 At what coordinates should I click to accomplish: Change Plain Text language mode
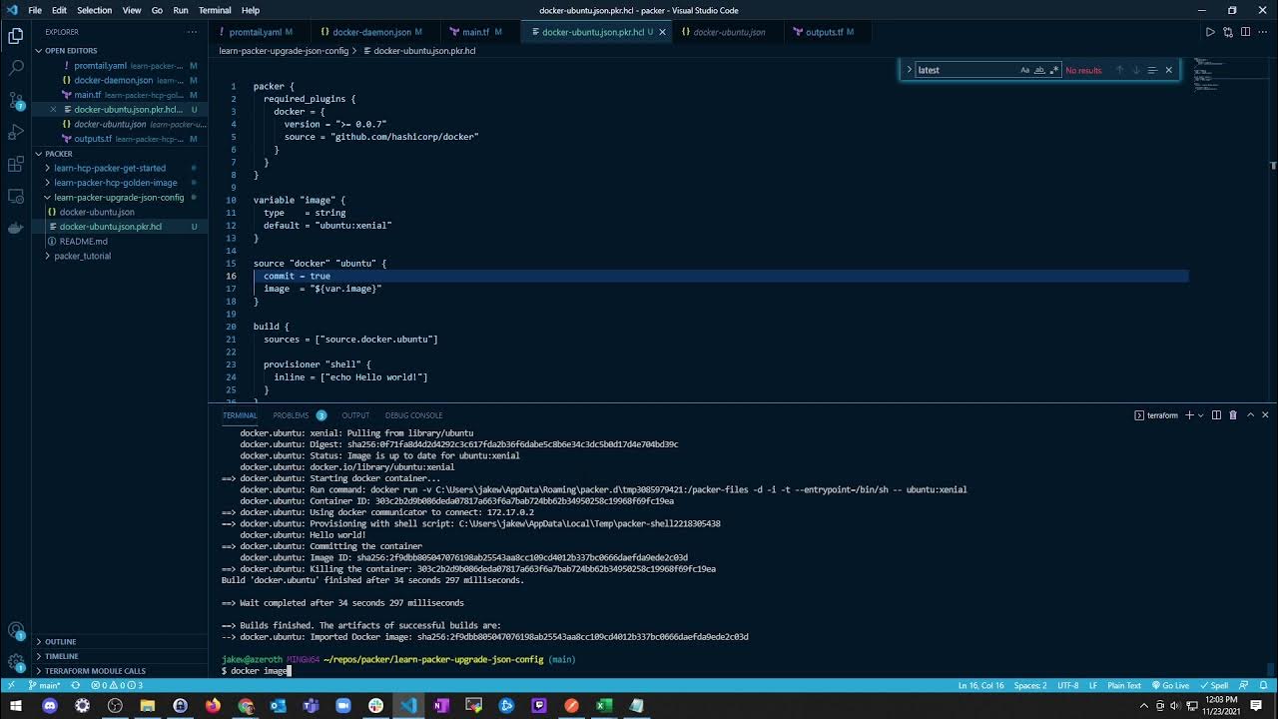(1124, 685)
